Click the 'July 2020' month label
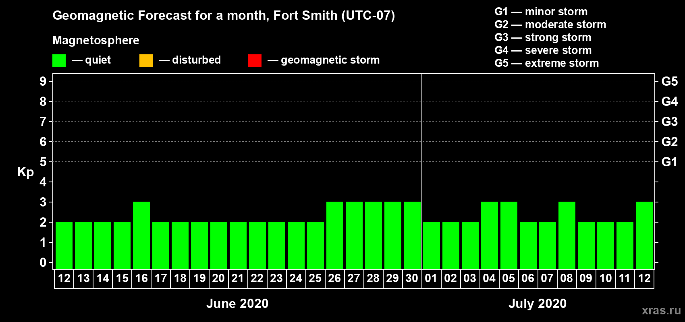The image size is (685, 322). [x=538, y=303]
